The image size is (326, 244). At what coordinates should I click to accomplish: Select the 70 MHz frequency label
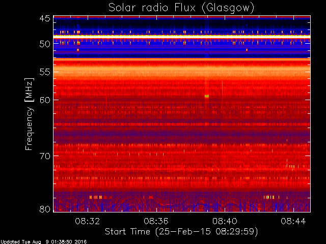pyautogui.click(x=45, y=156)
